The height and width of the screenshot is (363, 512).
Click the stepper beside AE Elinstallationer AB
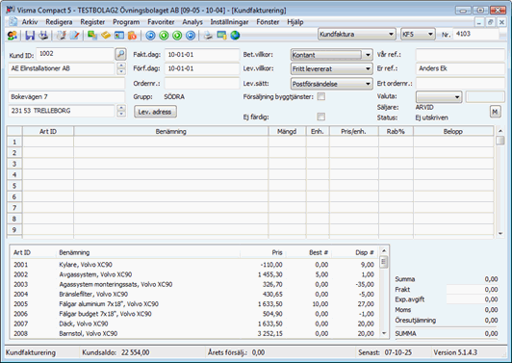click(x=121, y=68)
